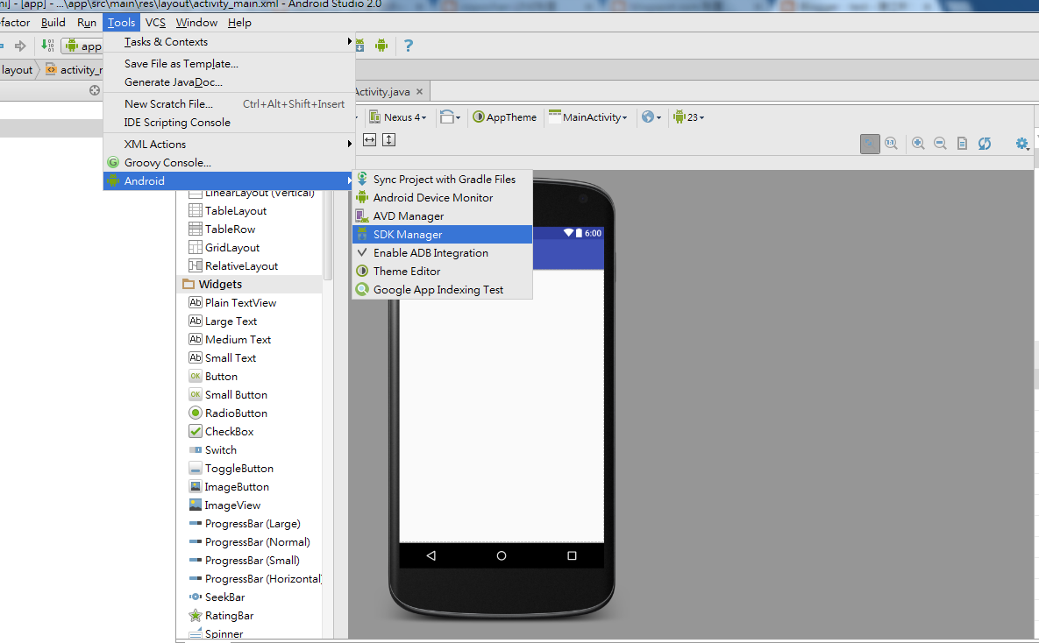Viewport: 1039px width, 643px height.
Task: Open the MainActivity dropdown in the preview toolbar
Action: coord(587,117)
